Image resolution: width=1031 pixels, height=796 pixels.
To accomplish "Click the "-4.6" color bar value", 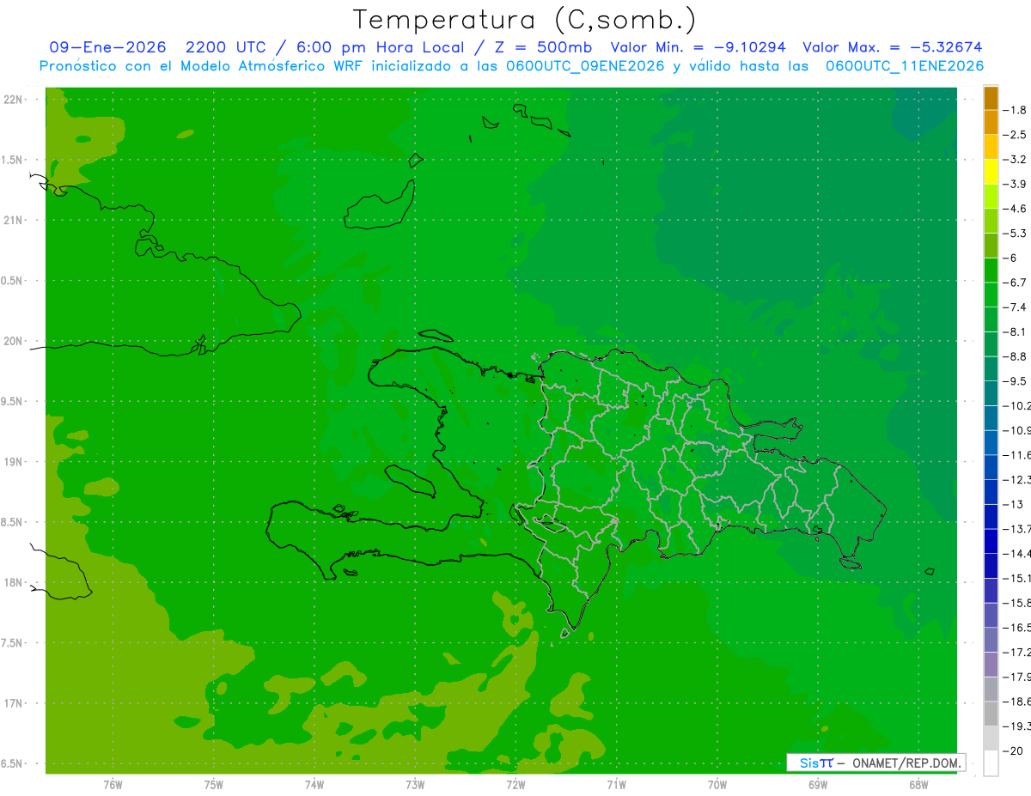I will click(x=1015, y=209).
